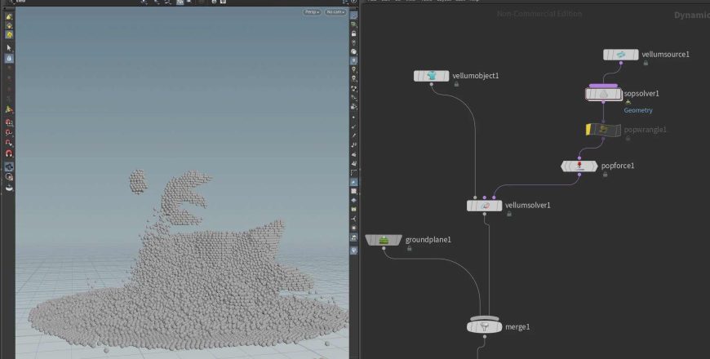
Task: Select the sopsolver1 node
Action: coord(604,95)
